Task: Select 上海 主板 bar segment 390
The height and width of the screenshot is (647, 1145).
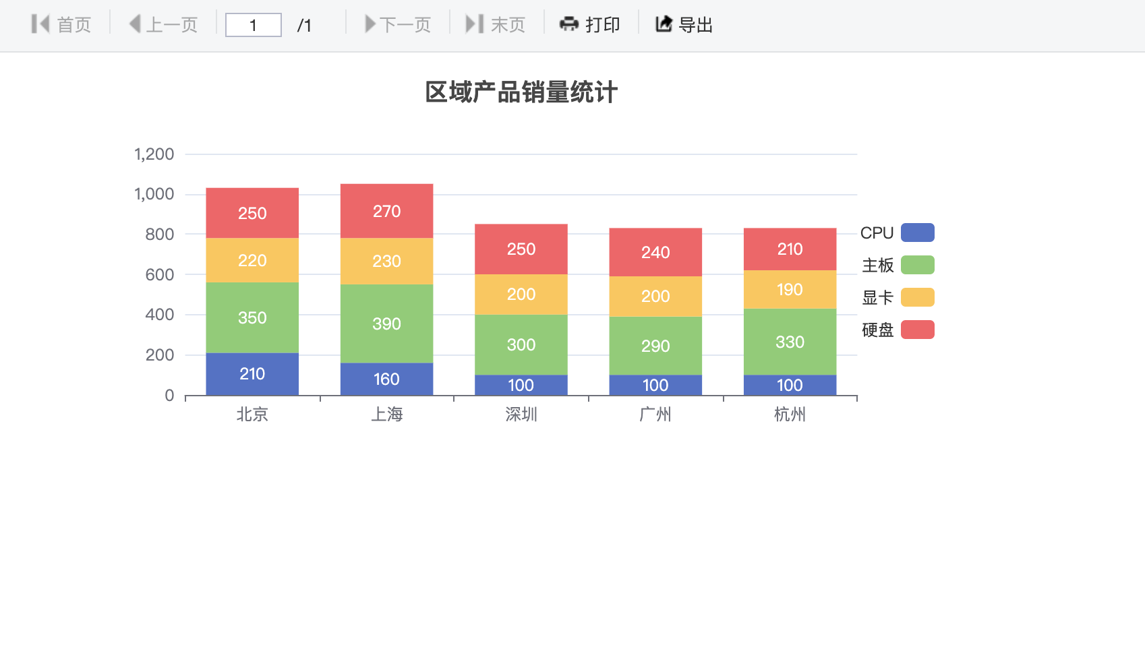Action: pyautogui.click(x=386, y=323)
